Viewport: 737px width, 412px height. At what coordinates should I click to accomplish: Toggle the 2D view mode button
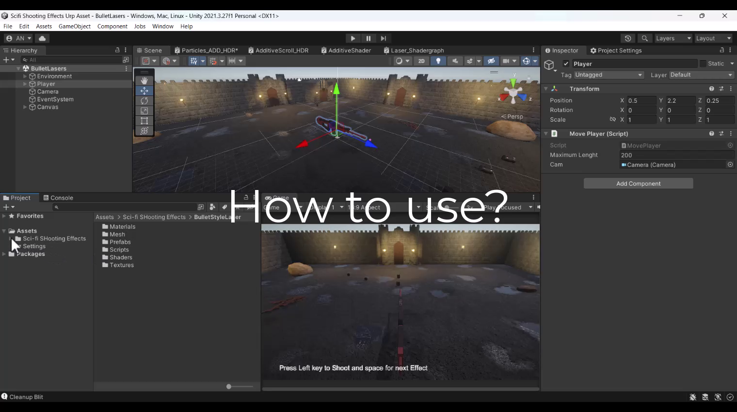421,61
